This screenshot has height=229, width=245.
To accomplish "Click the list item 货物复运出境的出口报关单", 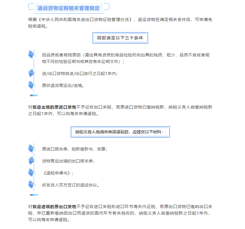I will 68,161.
